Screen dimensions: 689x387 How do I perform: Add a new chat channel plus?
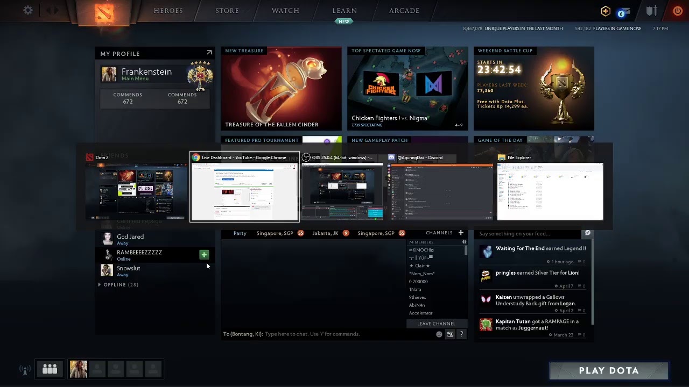[461, 233]
